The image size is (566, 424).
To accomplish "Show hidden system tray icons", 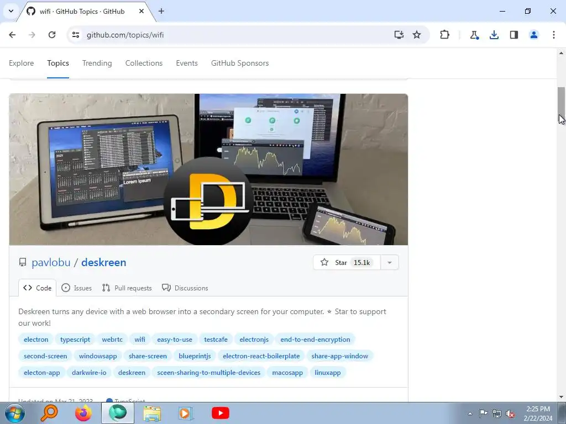I will pos(470,414).
